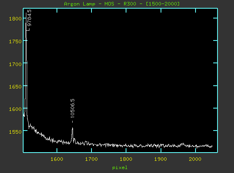The height and width of the screenshot is (173, 234).
Task: Click the 1600 x-axis tick label
Action: click(57, 159)
